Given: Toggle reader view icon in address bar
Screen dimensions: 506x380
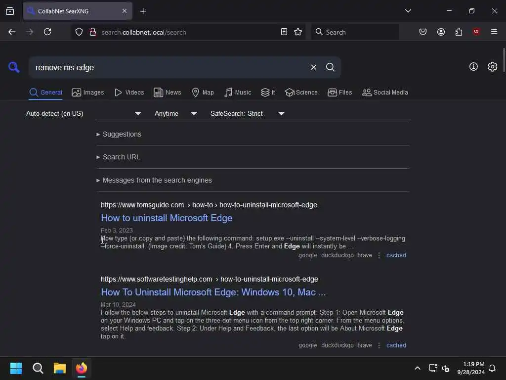Looking at the screenshot, I should pos(284,32).
